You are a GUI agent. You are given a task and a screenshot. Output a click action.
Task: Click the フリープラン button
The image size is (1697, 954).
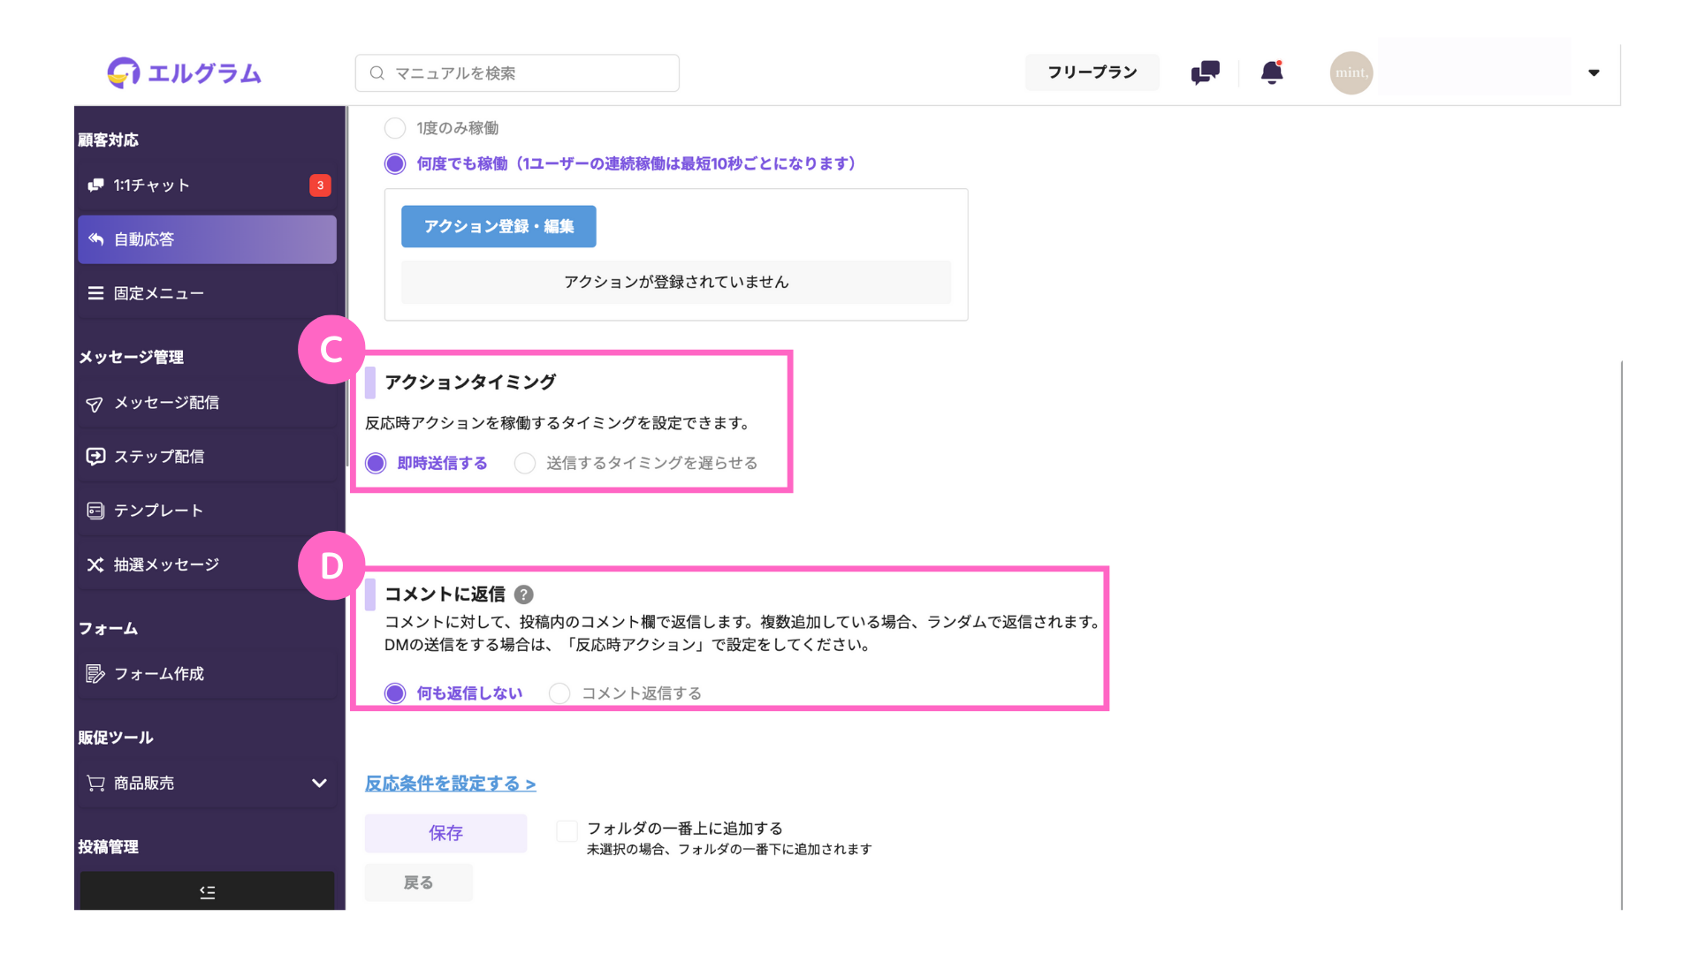coord(1092,72)
